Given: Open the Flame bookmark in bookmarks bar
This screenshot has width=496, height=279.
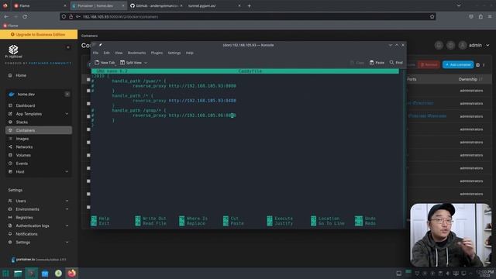Looking at the screenshot, I should pos(10,26).
